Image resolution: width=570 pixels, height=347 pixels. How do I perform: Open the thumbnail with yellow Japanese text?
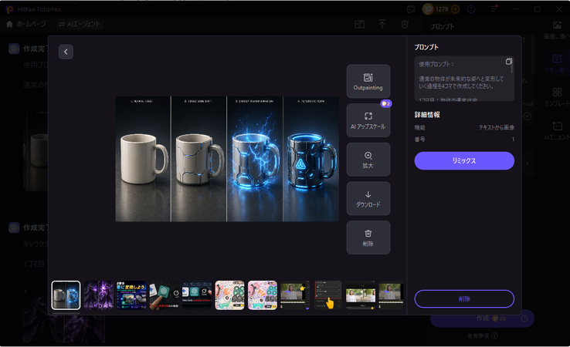[x=131, y=295]
